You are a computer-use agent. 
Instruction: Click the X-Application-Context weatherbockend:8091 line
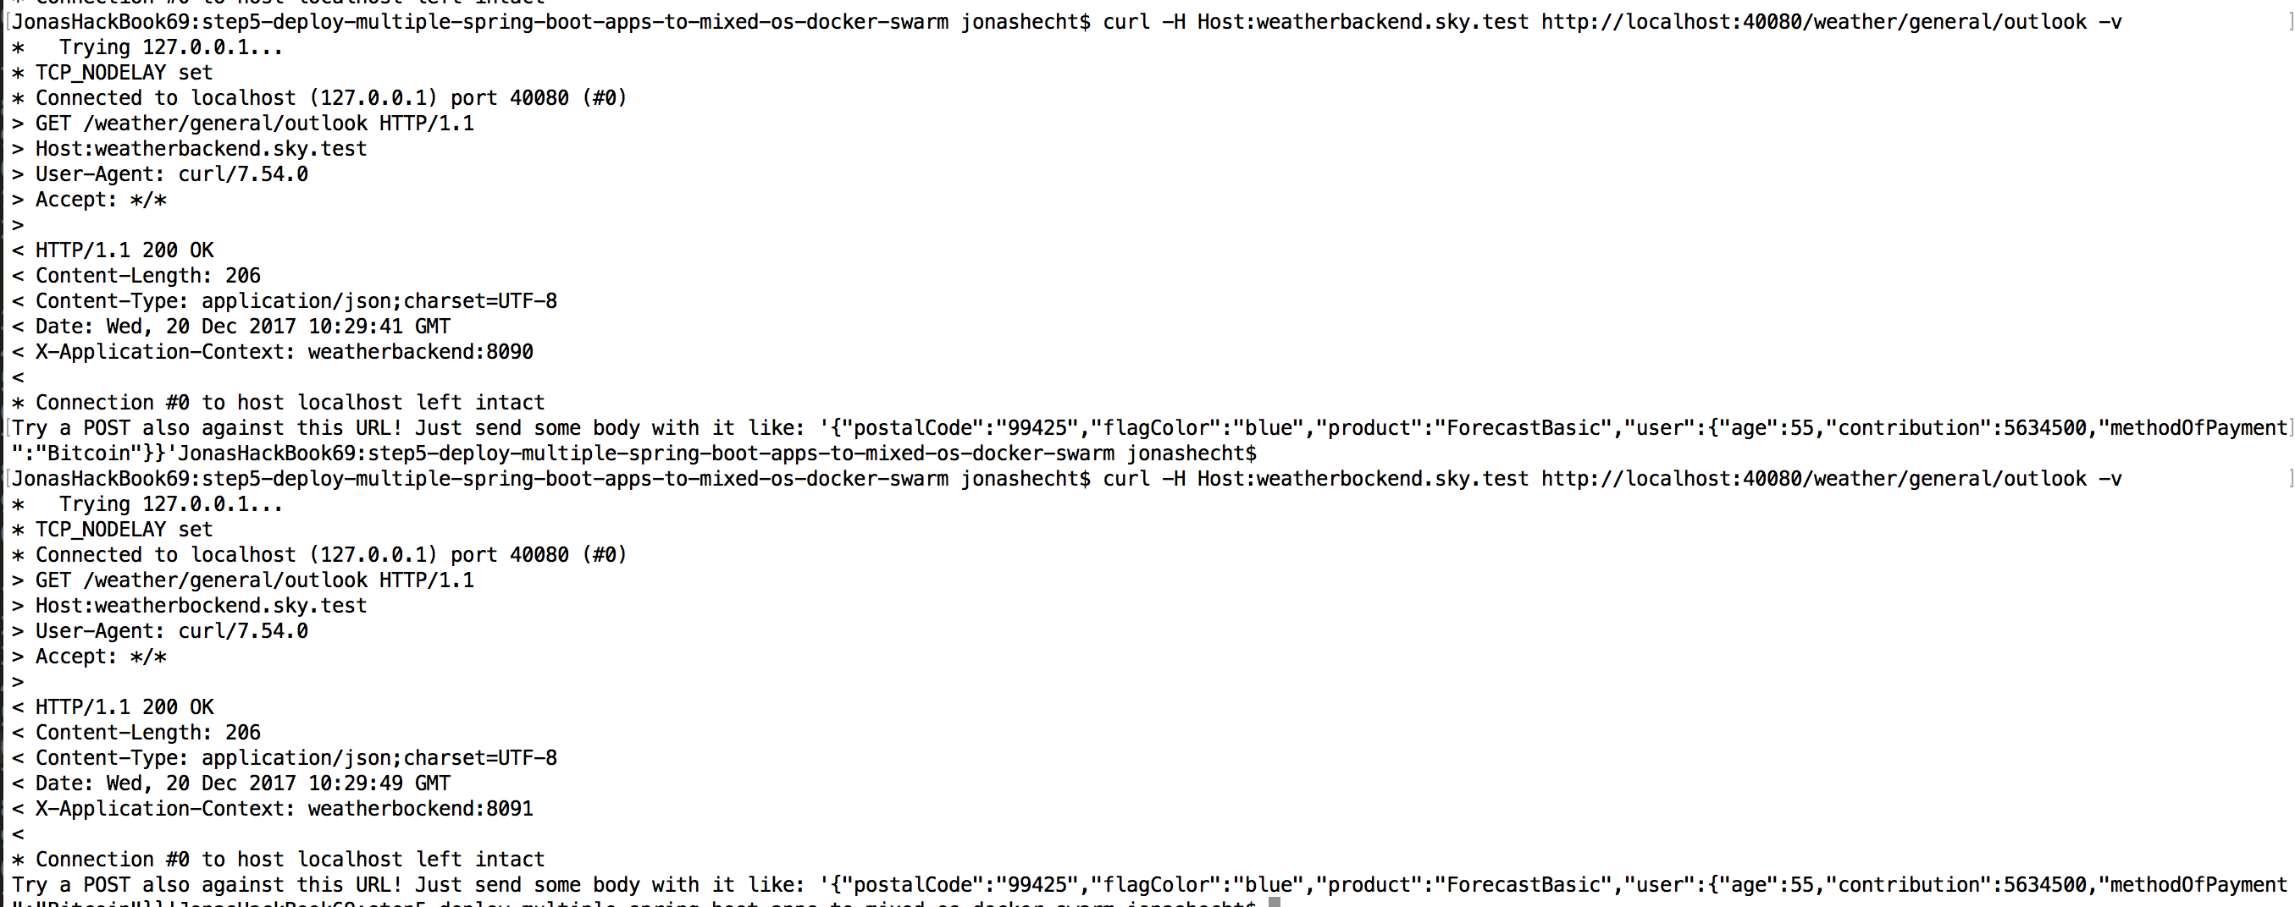(x=273, y=808)
